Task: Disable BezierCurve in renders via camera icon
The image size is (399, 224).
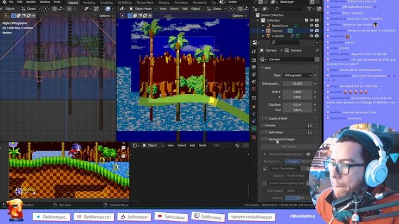Action: (317, 26)
